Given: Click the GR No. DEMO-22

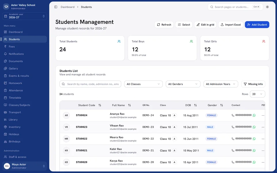Looking at the screenshot, I should (x=148, y=139).
